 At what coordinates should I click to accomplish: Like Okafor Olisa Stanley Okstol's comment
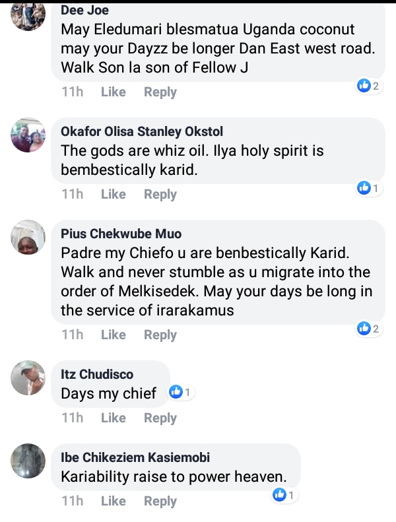(x=113, y=194)
